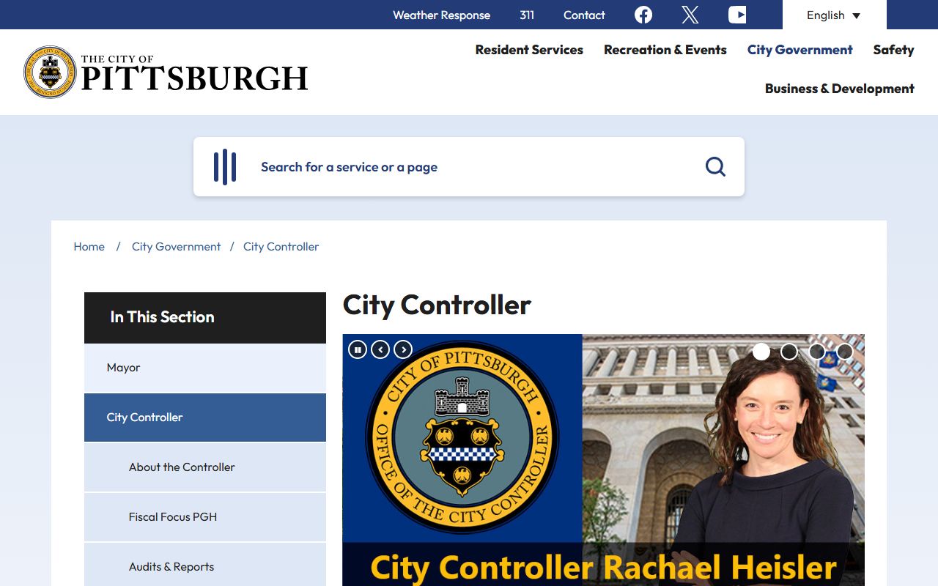Open the Business & Development menu

(x=840, y=89)
